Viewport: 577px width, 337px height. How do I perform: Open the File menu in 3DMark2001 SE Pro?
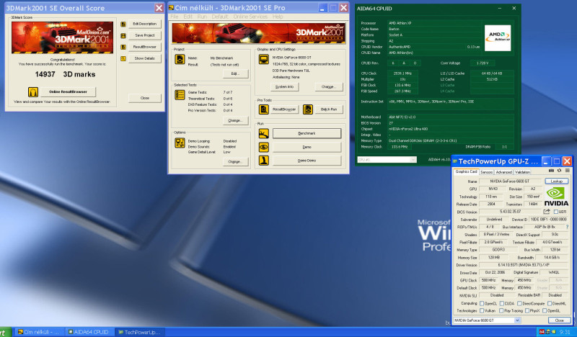coord(174,17)
